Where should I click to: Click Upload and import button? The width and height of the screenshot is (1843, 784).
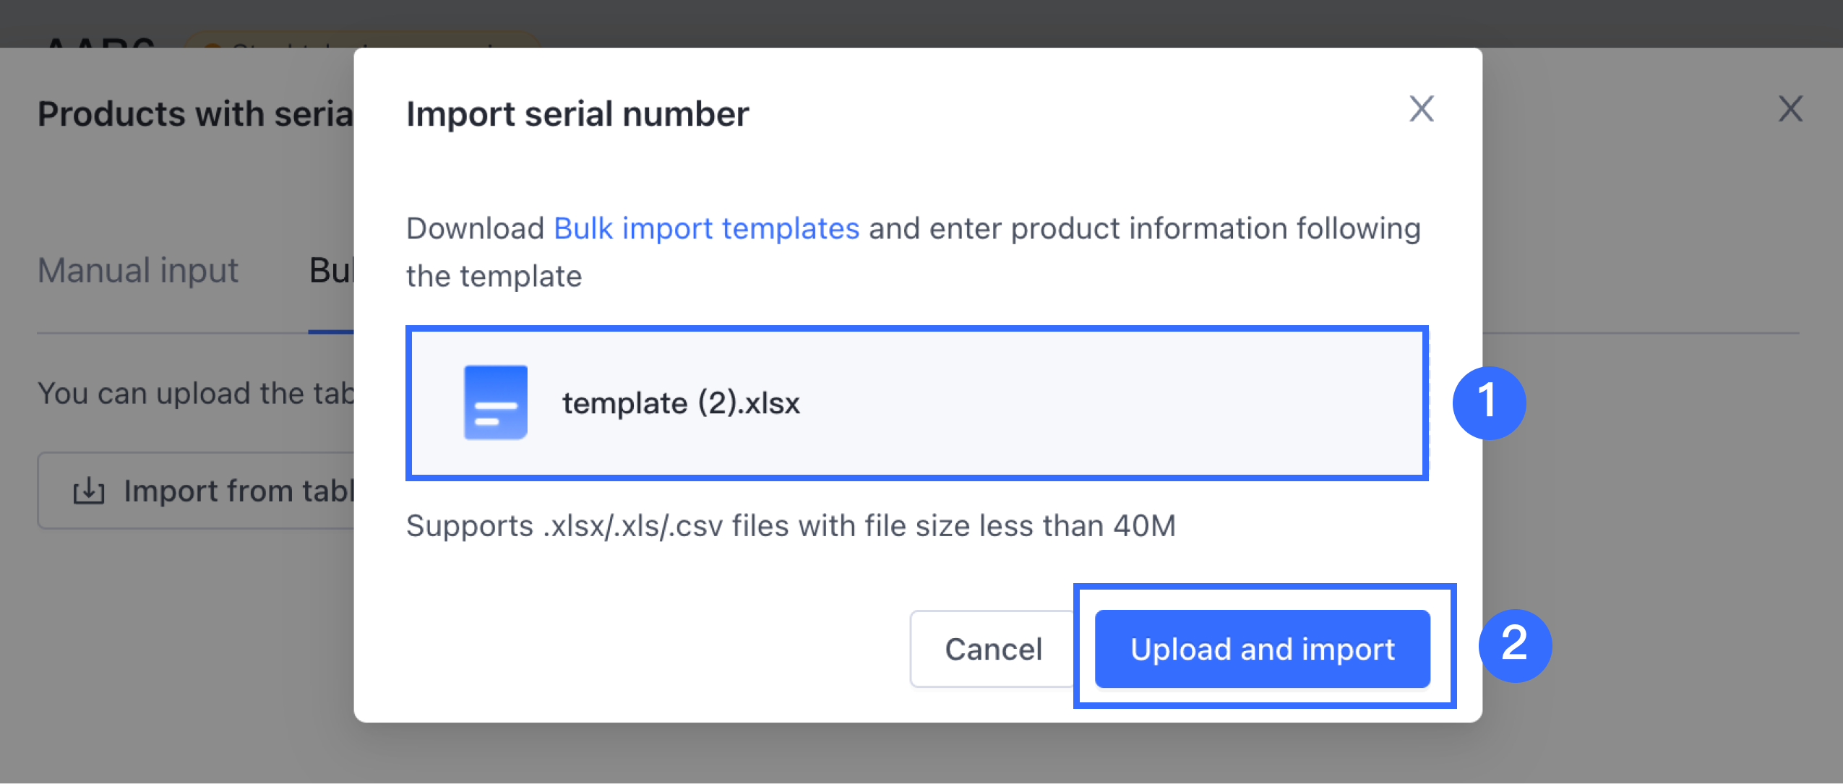coord(1262,648)
